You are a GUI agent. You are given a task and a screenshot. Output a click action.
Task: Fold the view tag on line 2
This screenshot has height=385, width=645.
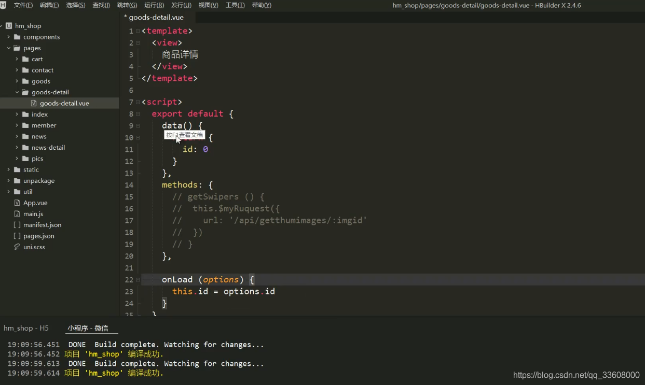(x=138, y=43)
